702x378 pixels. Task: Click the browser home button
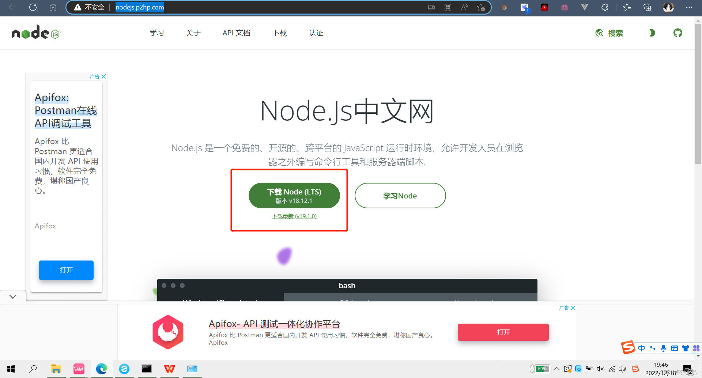pyautogui.click(x=53, y=7)
